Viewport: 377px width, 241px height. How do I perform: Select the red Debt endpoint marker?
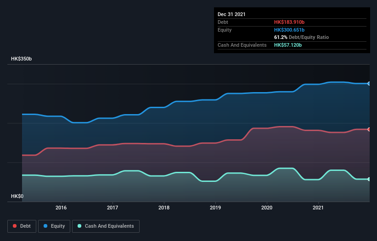pyautogui.click(x=369, y=130)
